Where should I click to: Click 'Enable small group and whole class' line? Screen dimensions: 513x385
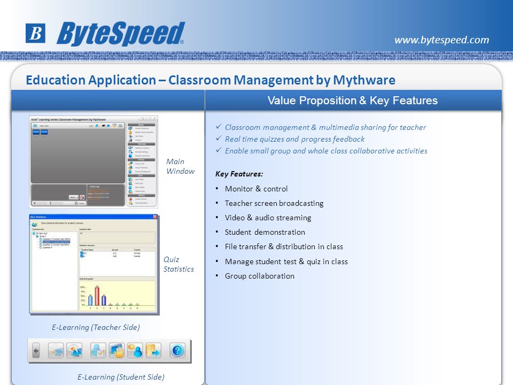tap(326, 151)
